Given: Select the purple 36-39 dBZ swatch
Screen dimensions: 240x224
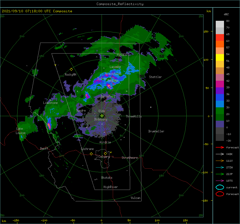Looking at the screenshot, I should [x=220, y=91].
